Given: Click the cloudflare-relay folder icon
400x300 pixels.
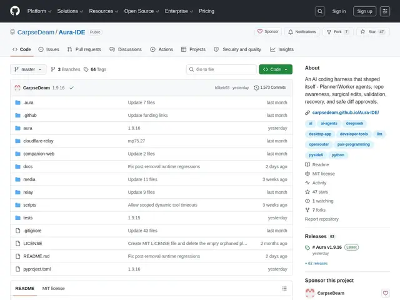Looking at the screenshot, I should tap(17, 141).
